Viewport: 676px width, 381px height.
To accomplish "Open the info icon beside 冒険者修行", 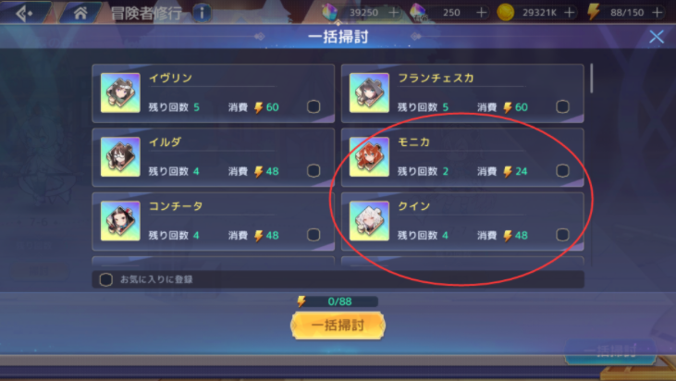I will pyautogui.click(x=202, y=13).
